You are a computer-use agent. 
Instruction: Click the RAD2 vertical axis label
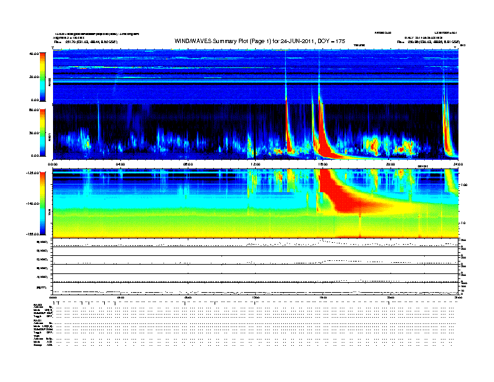[x=49, y=82]
